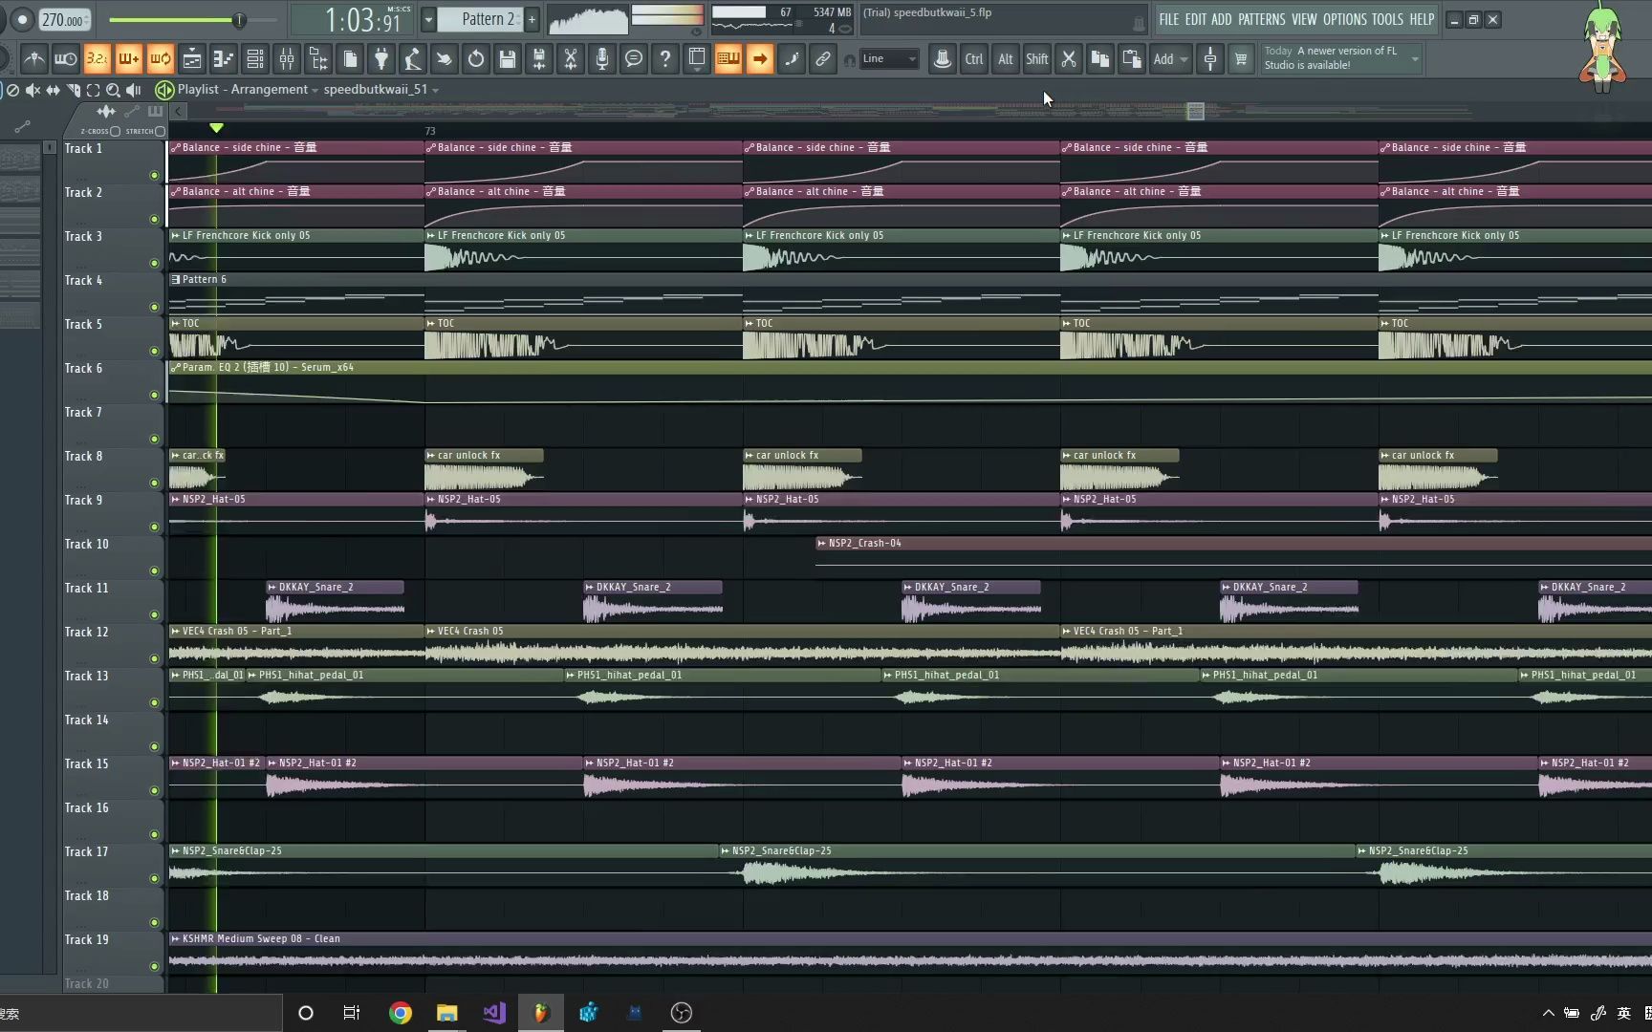Click the tempo tapper icon
Image resolution: width=1652 pixels, height=1032 pixels.
pyautogui.click(x=413, y=59)
